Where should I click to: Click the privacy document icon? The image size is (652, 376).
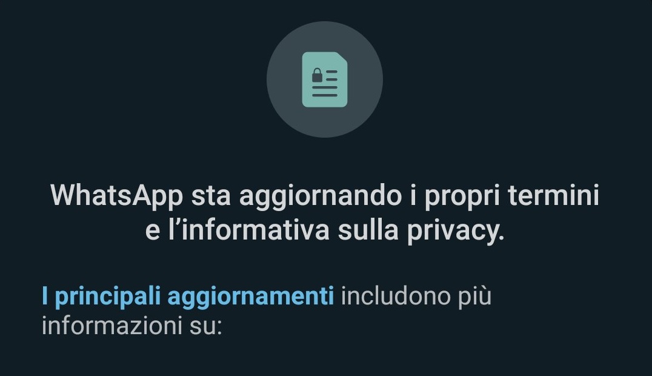coord(325,79)
